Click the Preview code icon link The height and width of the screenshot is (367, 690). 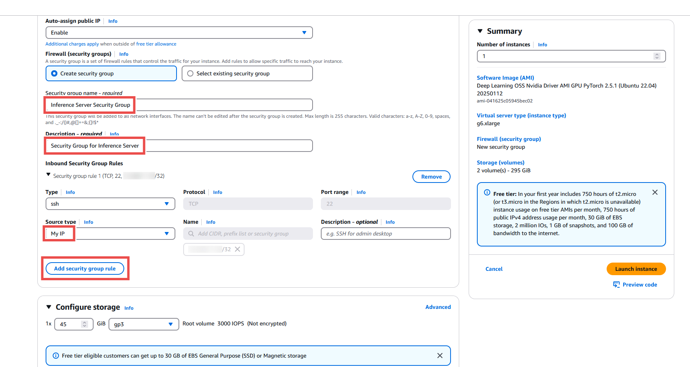point(635,285)
